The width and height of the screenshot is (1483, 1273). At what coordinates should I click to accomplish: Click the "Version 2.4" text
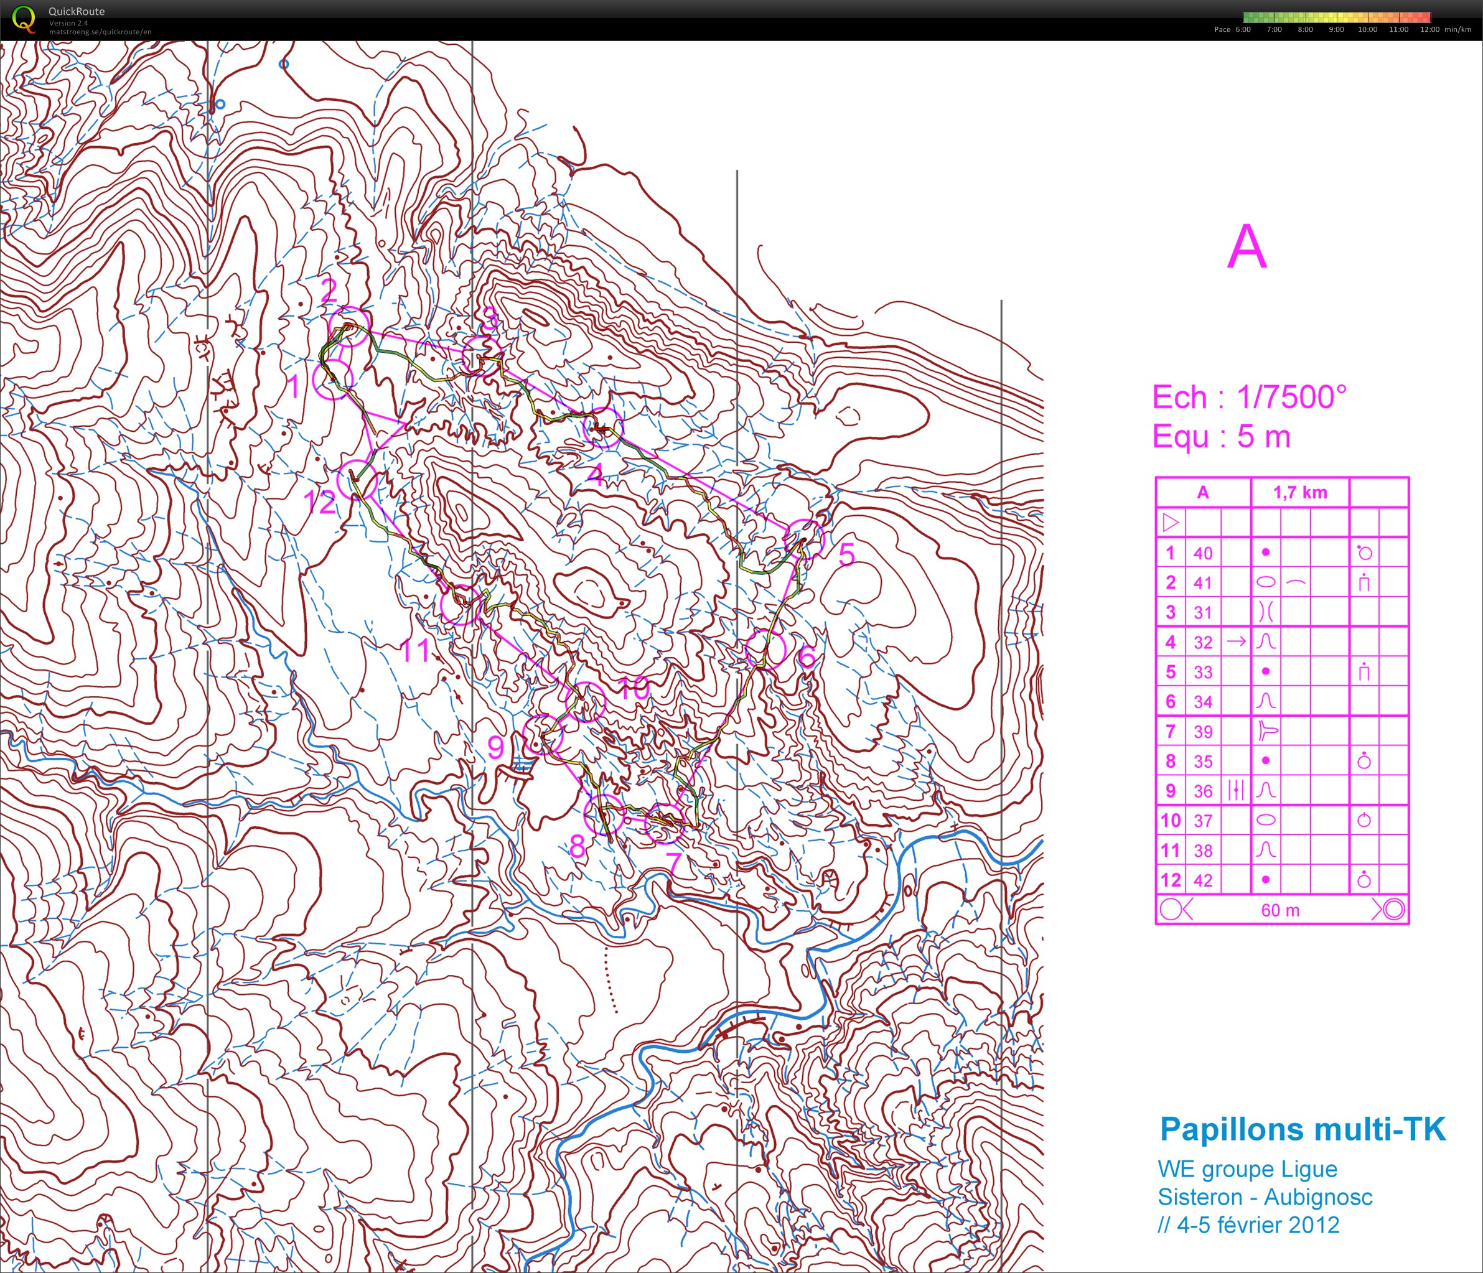tap(68, 23)
